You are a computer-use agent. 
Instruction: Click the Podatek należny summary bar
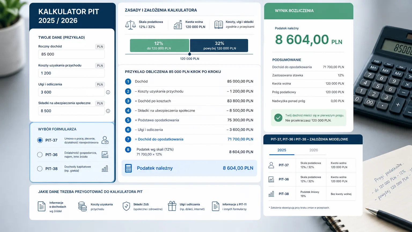(189, 168)
